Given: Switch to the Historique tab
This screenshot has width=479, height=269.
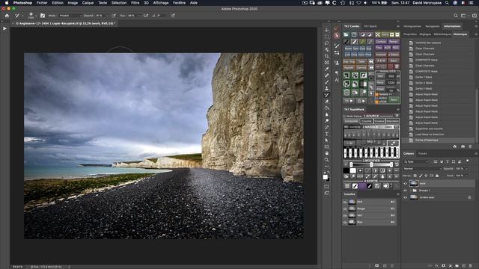Looking at the screenshot, I should click(x=460, y=34).
